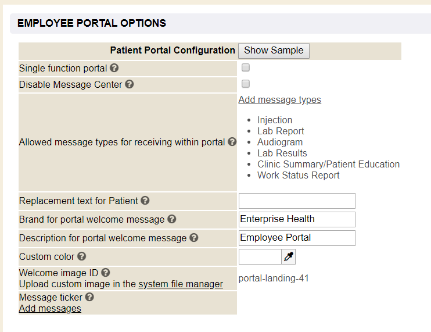This screenshot has width=431, height=332.
Task: Click help icon for Brand welcome message
Action: click(172, 219)
